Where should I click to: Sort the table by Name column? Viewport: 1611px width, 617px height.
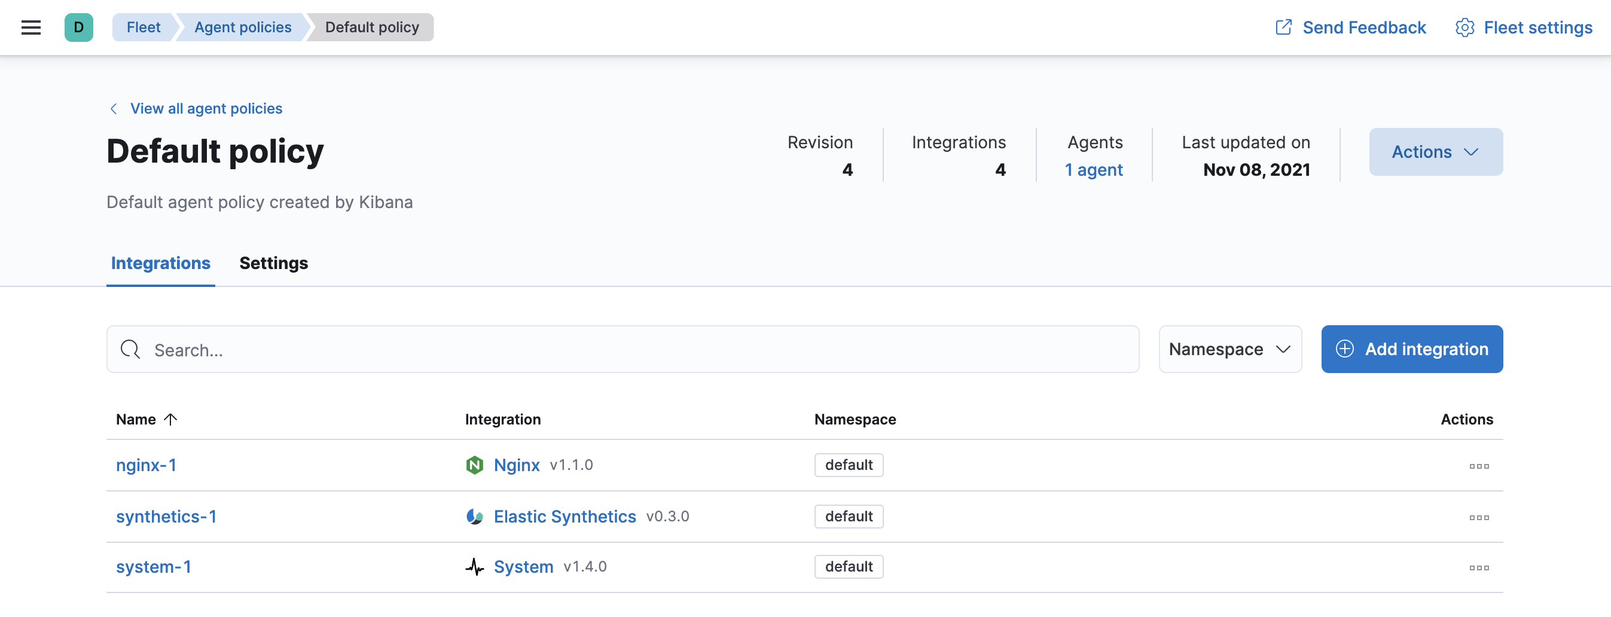146,420
